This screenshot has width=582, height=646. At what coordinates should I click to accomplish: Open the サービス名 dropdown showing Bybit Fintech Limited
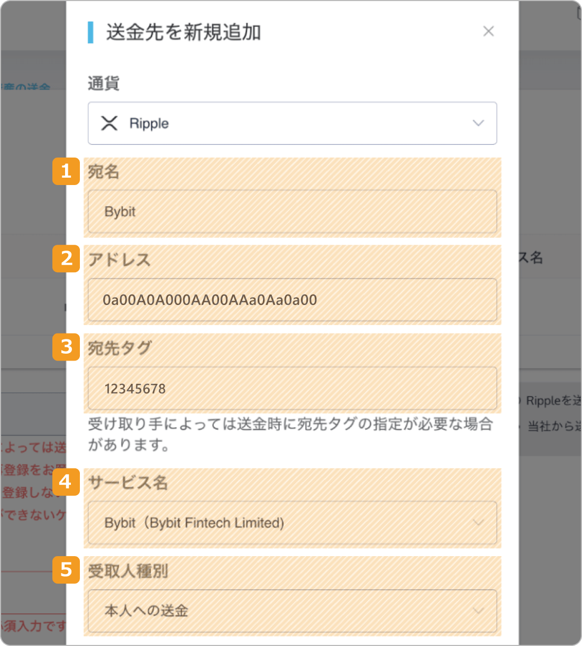pyautogui.click(x=292, y=523)
